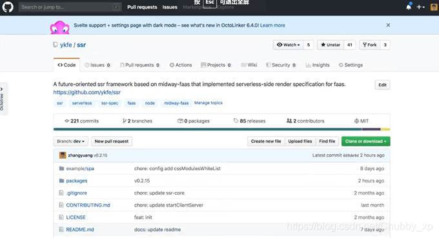This screenshot has width=439, height=238.
Task: Expand the Octotree sidebar arrow
Action: click(2, 89)
